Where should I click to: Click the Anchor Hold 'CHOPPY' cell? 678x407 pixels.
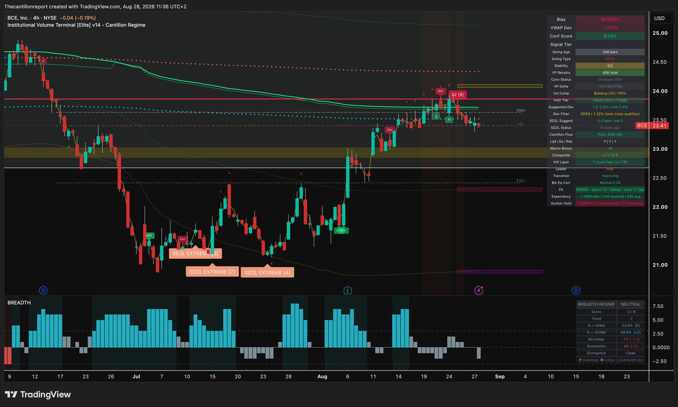coord(610,203)
